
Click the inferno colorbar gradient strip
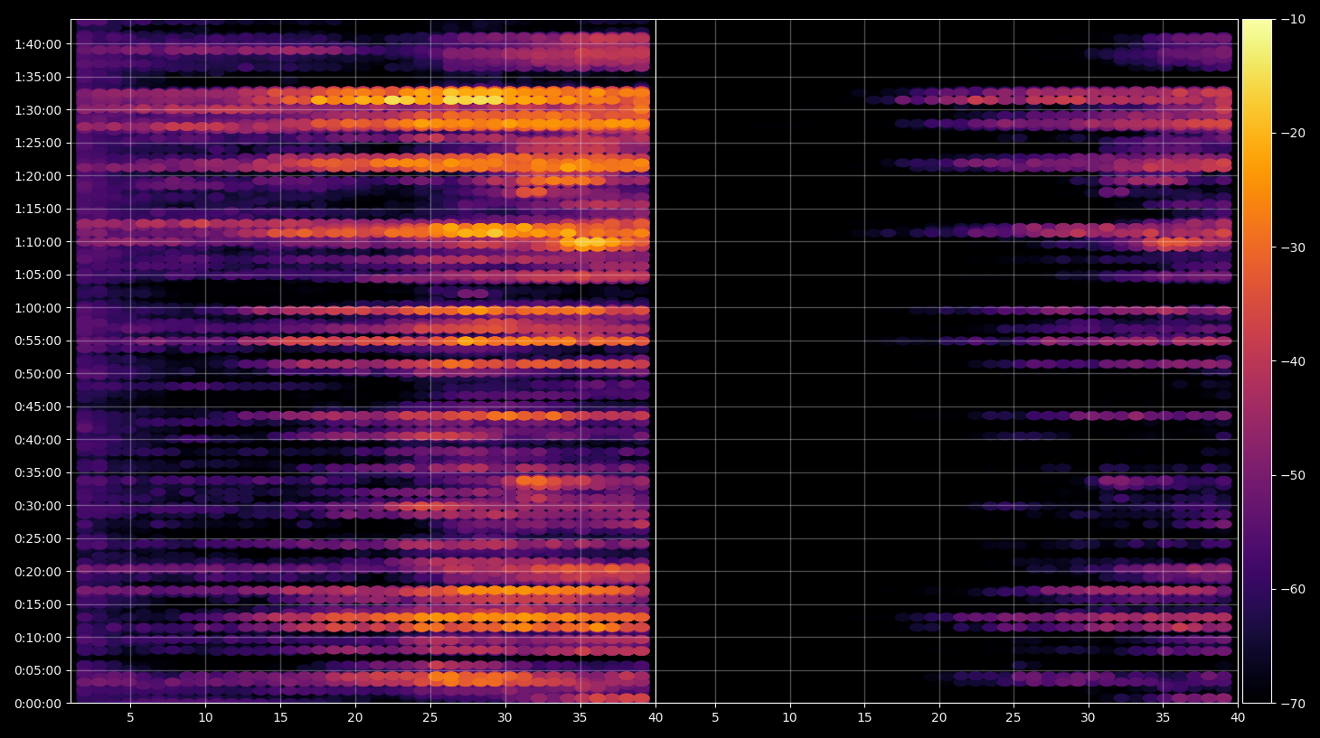[x=1257, y=361]
